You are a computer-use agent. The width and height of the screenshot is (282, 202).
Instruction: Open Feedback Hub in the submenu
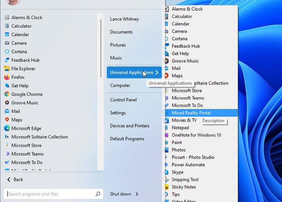186,46
